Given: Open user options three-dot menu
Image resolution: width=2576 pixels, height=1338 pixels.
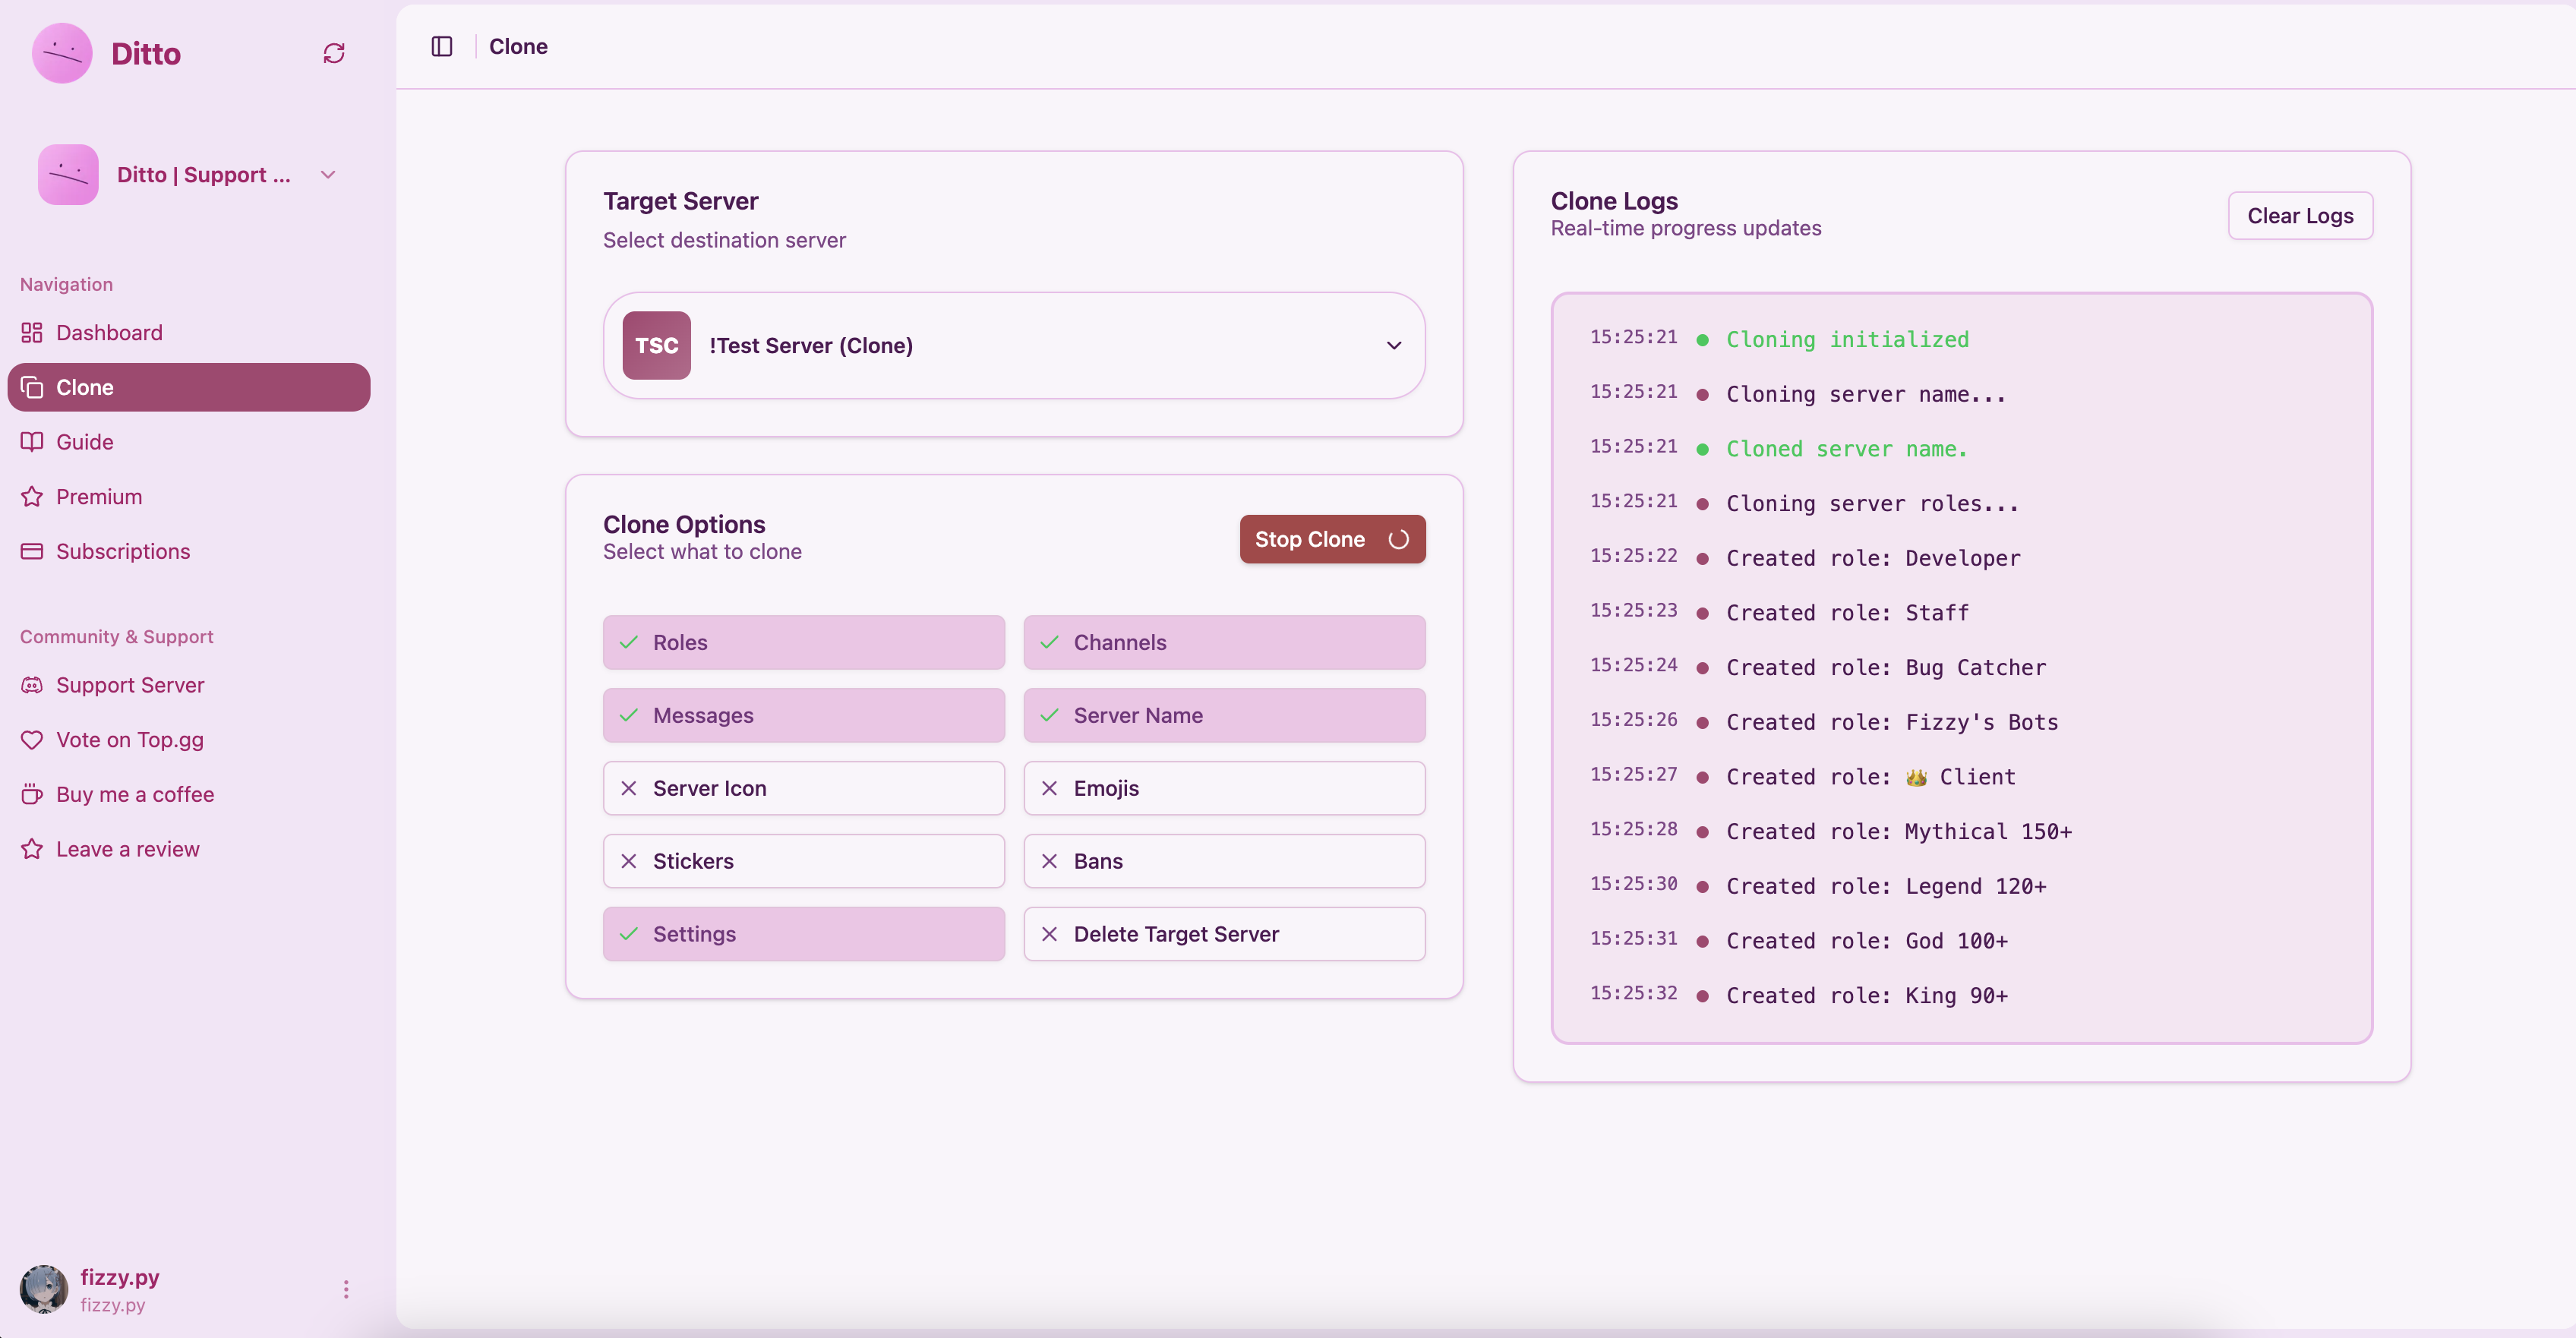Looking at the screenshot, I should pyautogui.click(x=346, y=1289).
